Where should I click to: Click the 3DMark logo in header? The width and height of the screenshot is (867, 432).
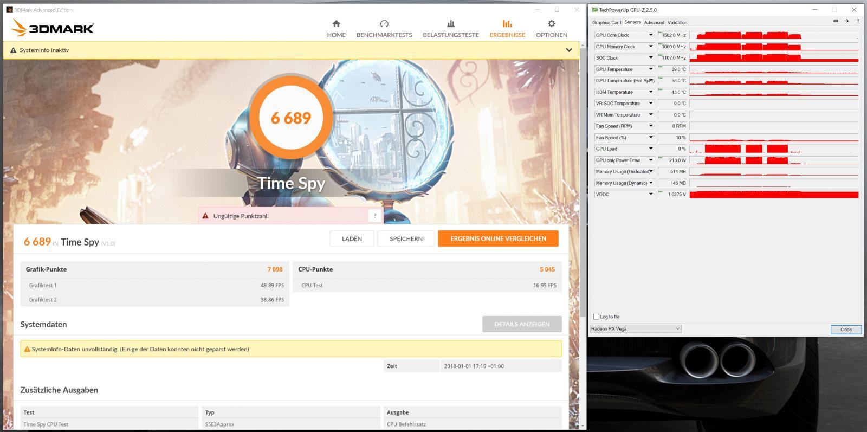point(53,28)
